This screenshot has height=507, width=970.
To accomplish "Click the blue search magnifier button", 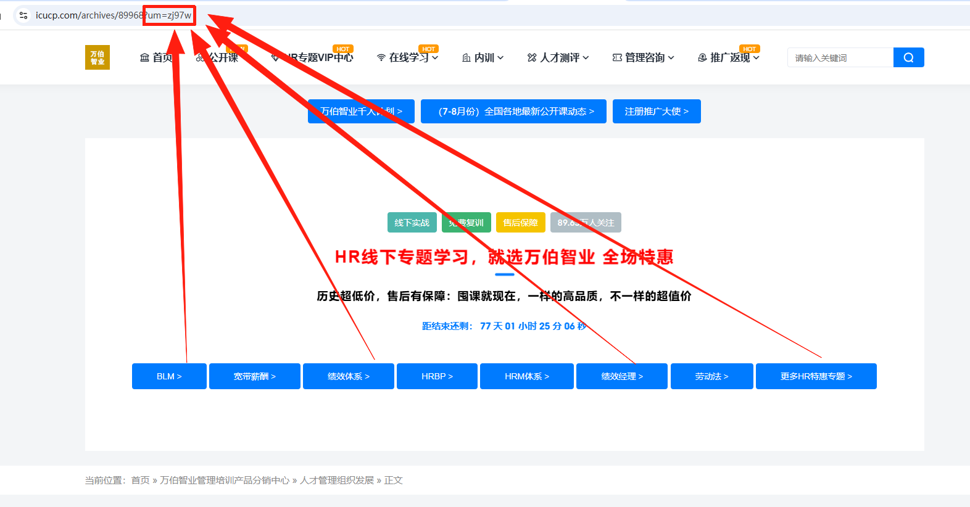I will pos(908,57).
